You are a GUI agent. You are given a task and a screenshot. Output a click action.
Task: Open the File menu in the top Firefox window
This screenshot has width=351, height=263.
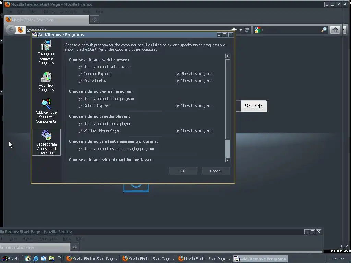point(9,11)
